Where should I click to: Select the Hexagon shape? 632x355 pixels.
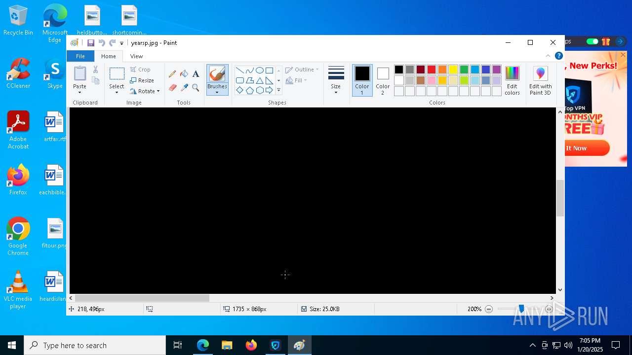point(259,90)
